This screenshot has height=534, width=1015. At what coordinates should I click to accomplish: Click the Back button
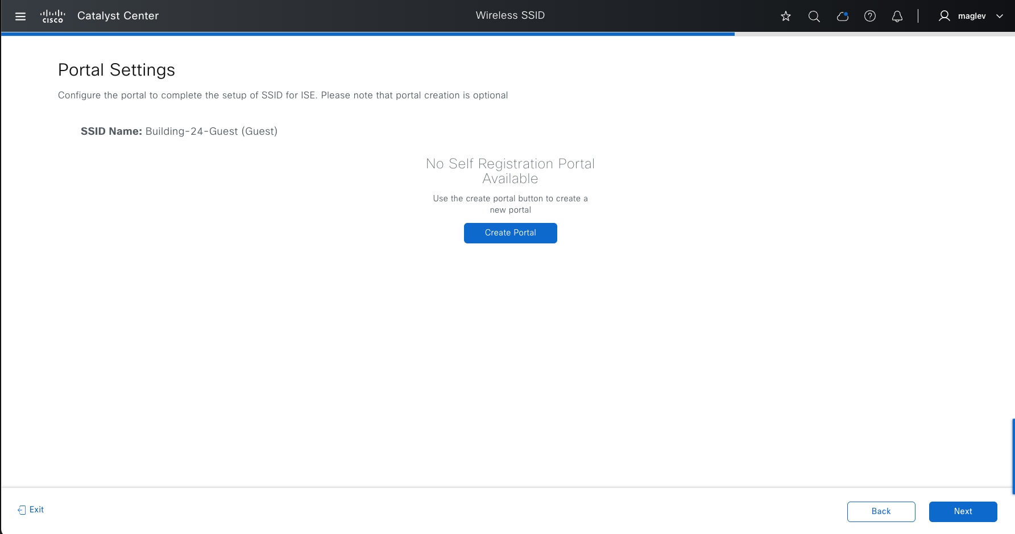[x=881, y=512]
